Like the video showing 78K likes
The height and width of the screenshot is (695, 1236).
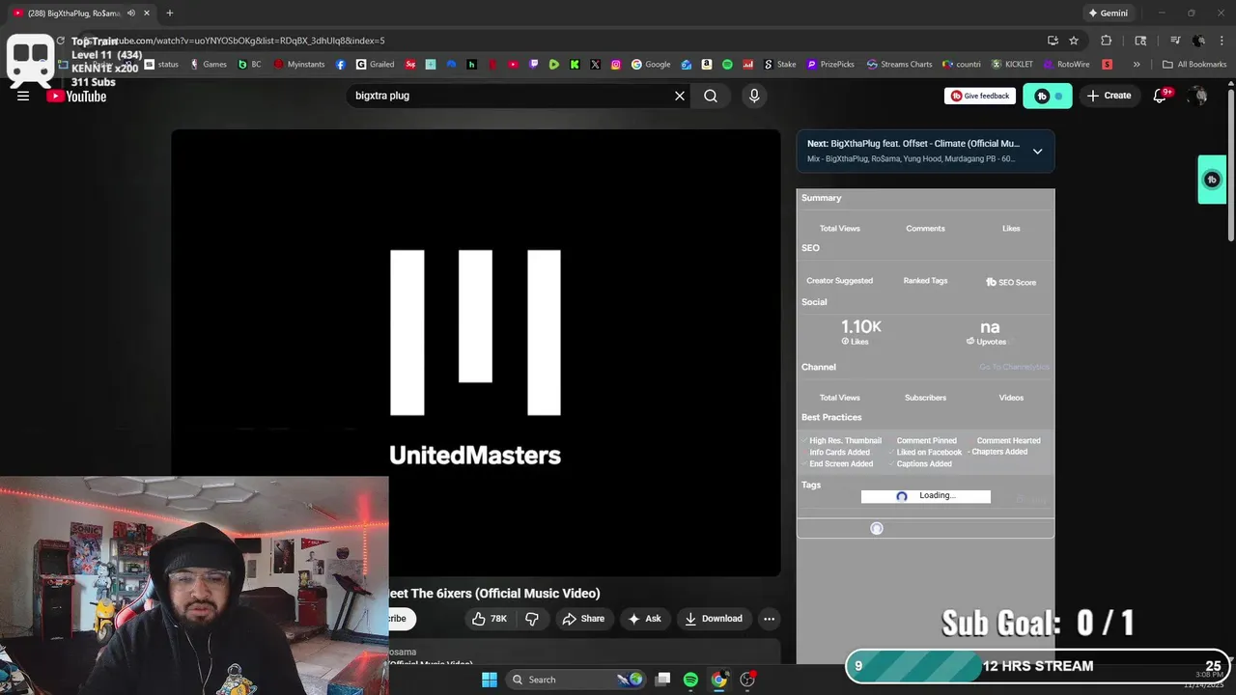click(x=490, y=619)
